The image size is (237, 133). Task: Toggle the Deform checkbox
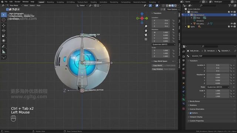(191, 113)
